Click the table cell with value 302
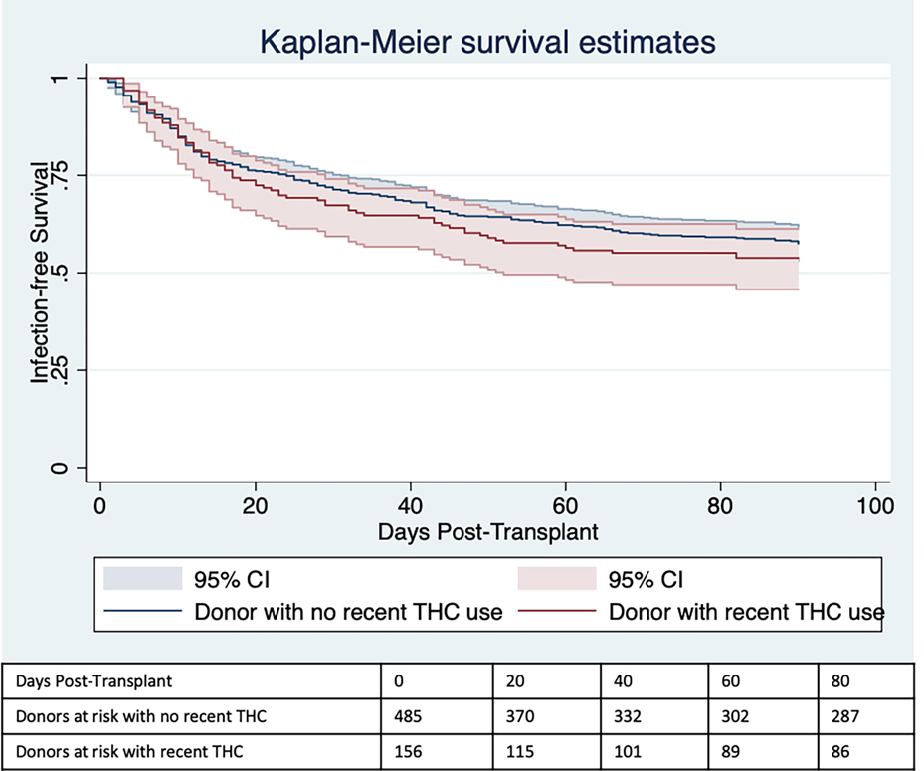The image size is (924, 771). (x=731, y=718)
